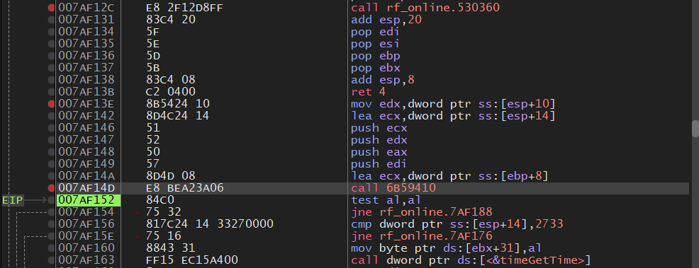The height and width of the screenshot is (268, 699).
Task: Click bytes FF15 EC15A400
Action: [x=191, y=260]
